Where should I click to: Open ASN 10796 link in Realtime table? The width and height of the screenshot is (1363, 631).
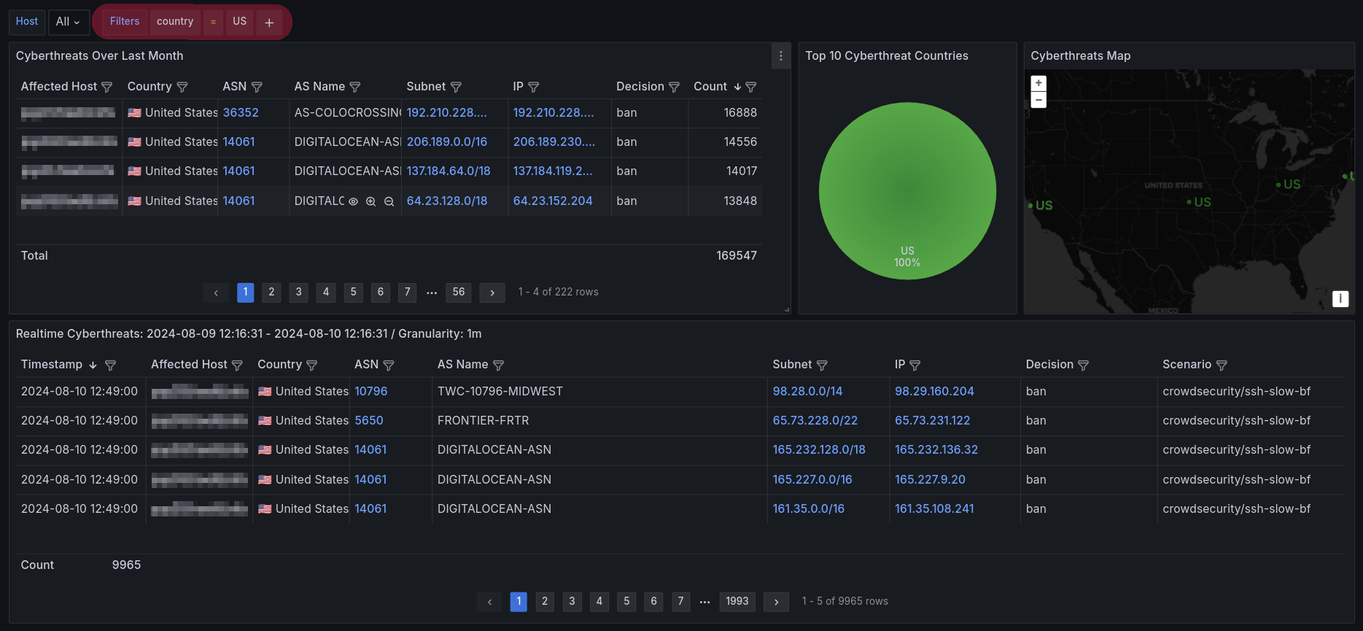point(371,392)
